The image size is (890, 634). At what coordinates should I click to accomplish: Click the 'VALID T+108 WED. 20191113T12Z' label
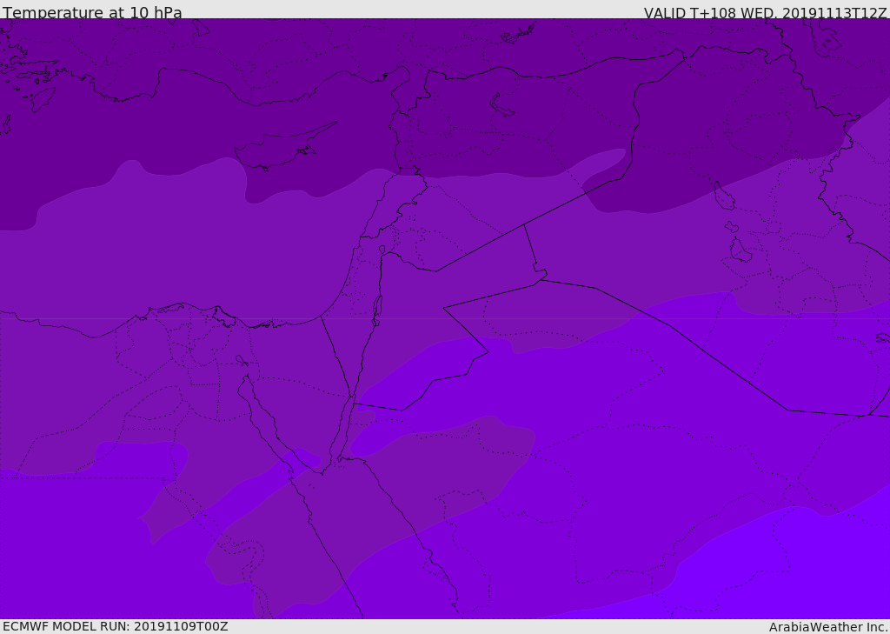pyautogui.click(x=765, y=12)
